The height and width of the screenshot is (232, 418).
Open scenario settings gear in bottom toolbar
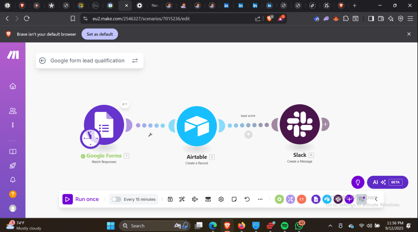coord(221,199)
